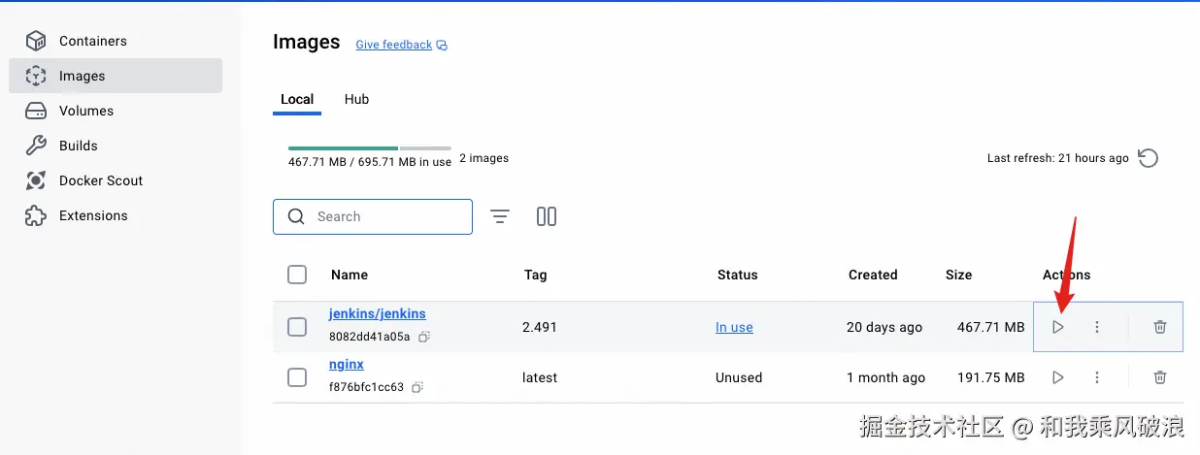The width and height of the screenshot is (1200, 455).
Task: Open Docker Scout in the sidebar
Action: 100,180
